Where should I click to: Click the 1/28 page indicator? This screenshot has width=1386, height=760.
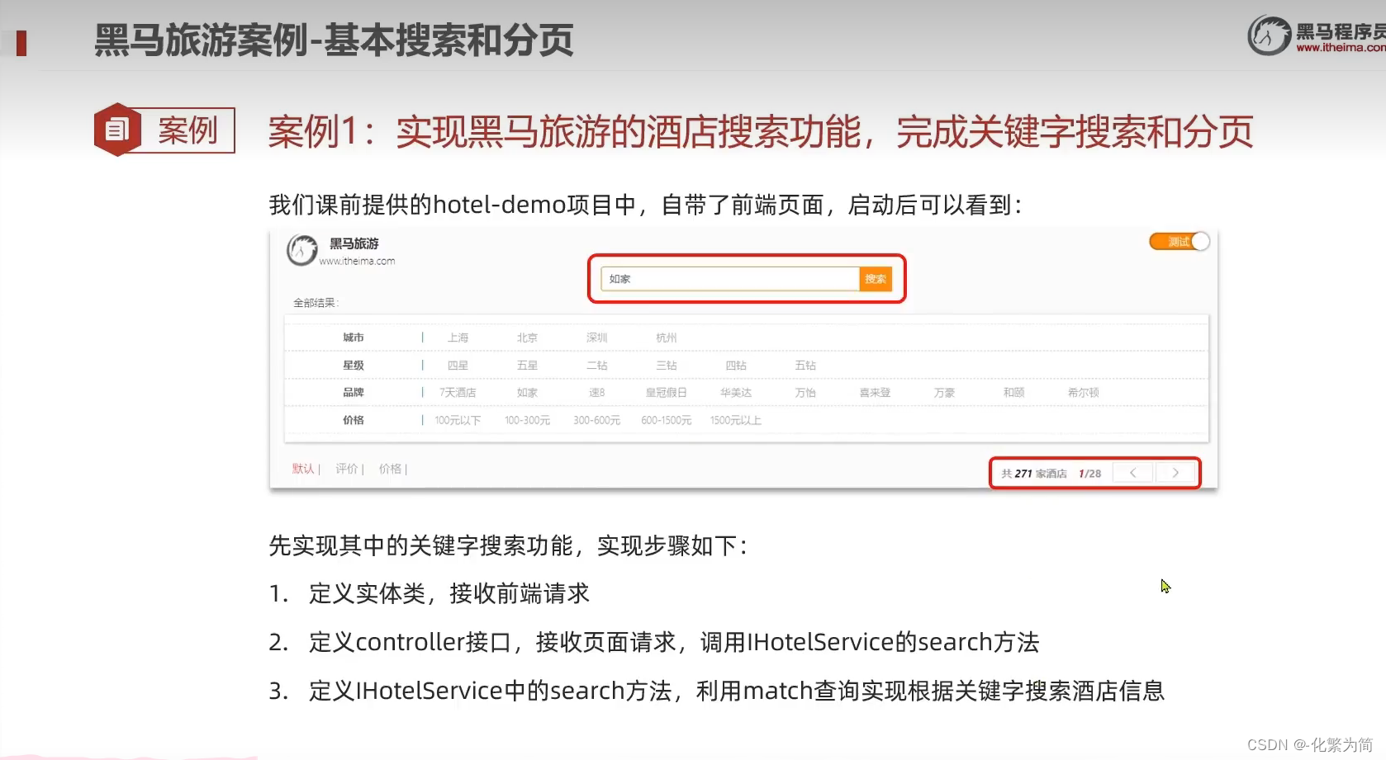coord(1089,474)
